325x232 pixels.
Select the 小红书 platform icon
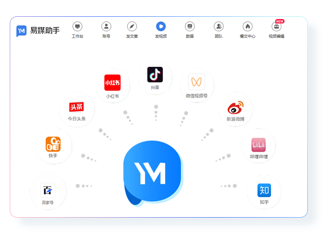(112, 83)
